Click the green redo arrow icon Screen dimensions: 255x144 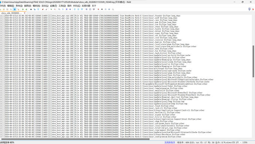coord(26,10)
